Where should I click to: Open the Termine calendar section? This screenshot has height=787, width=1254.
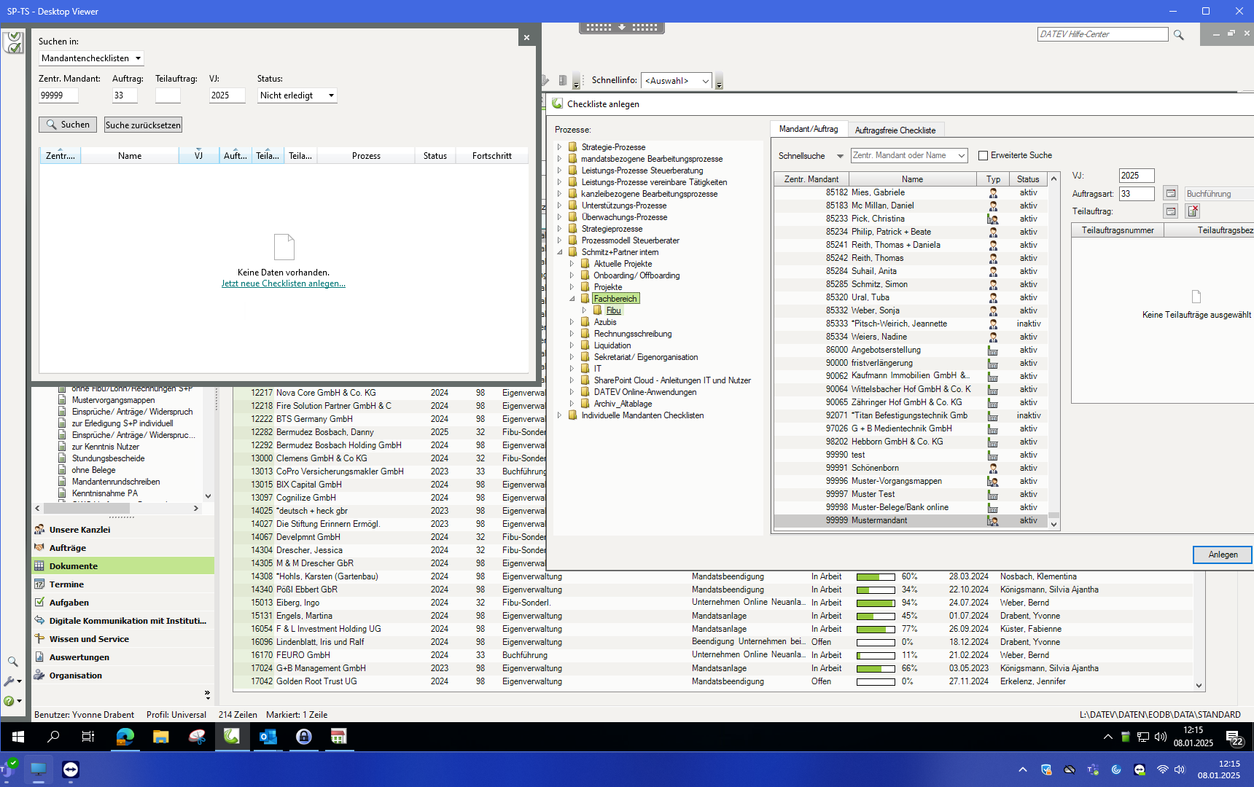(x=66, y=584)
